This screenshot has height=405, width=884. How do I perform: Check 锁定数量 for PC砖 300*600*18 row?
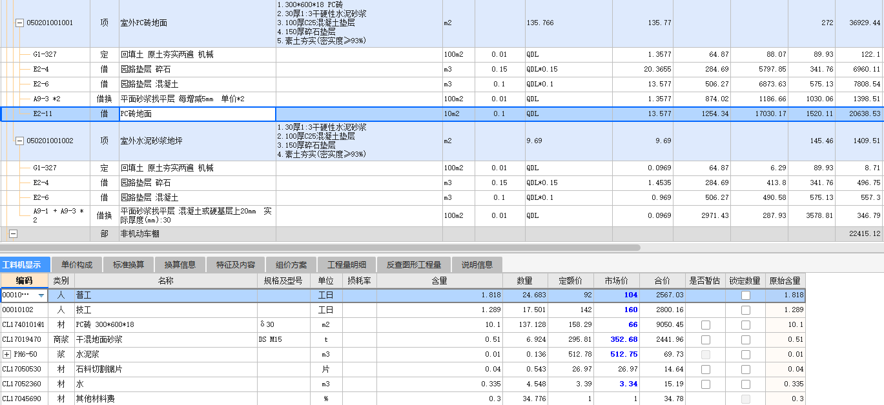(746, 324)
